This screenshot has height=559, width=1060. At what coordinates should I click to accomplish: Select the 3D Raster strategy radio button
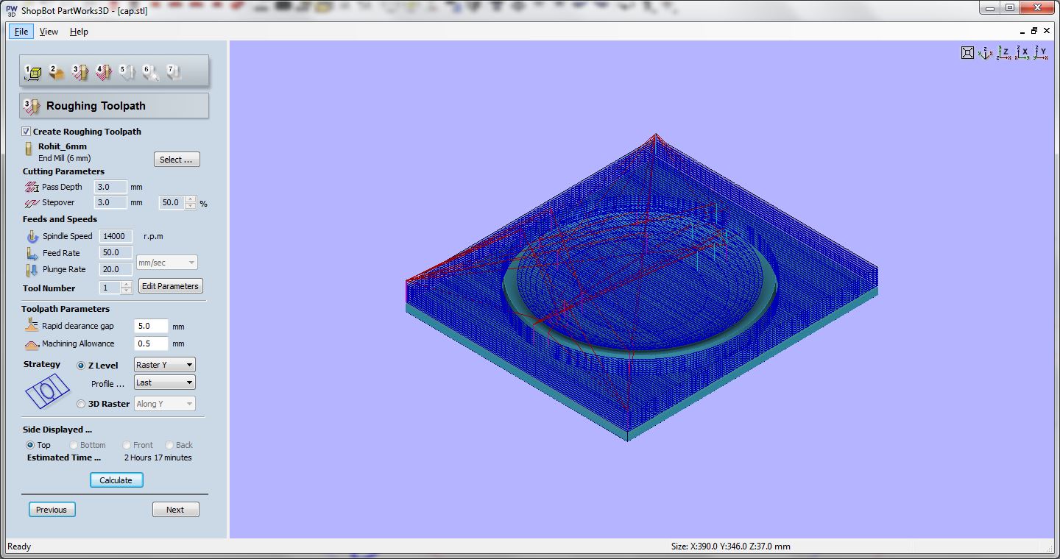pyautogui.click(x=81, y=404)
